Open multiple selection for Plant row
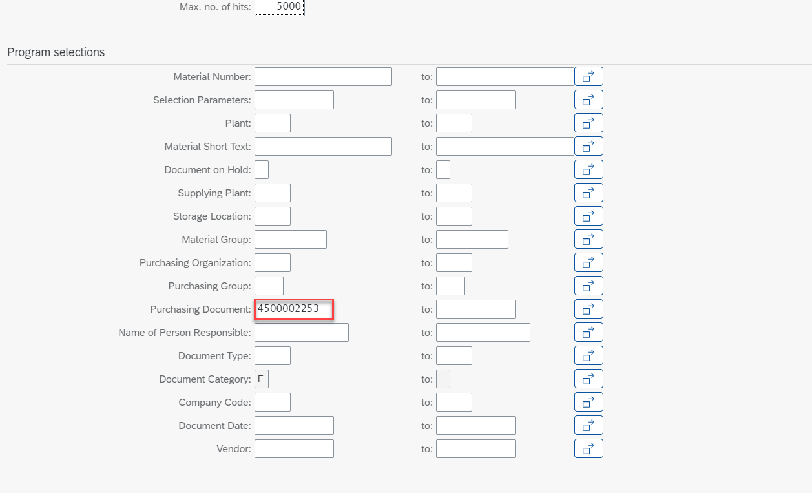 coord(588,123)
